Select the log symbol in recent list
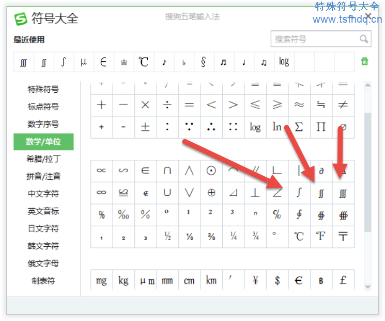Screen dimensions: 385x321 tap(284, 62)
